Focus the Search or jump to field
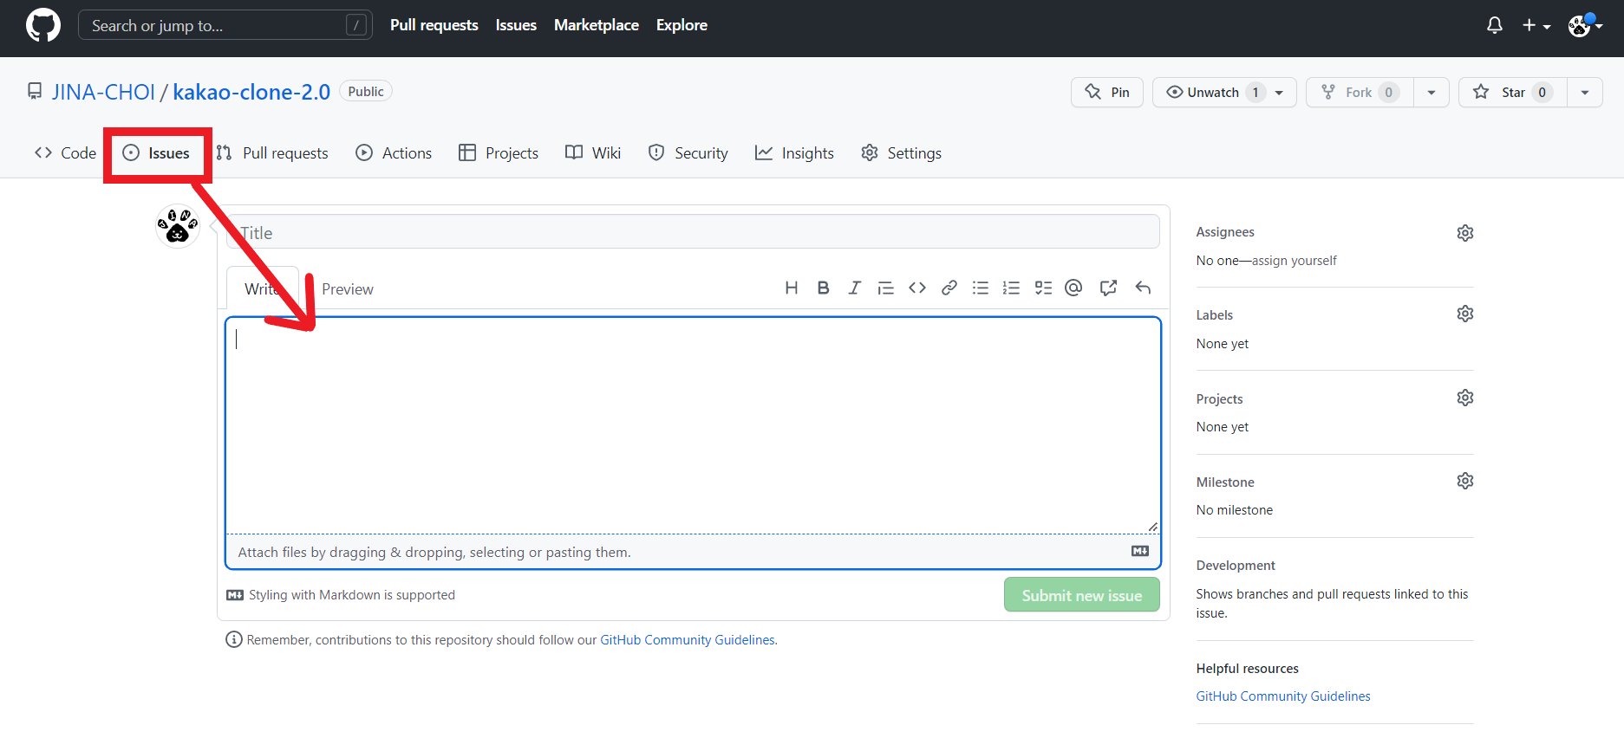This screenshot has width=1624, height=751. pyautogui.click(x=225, y=25)
